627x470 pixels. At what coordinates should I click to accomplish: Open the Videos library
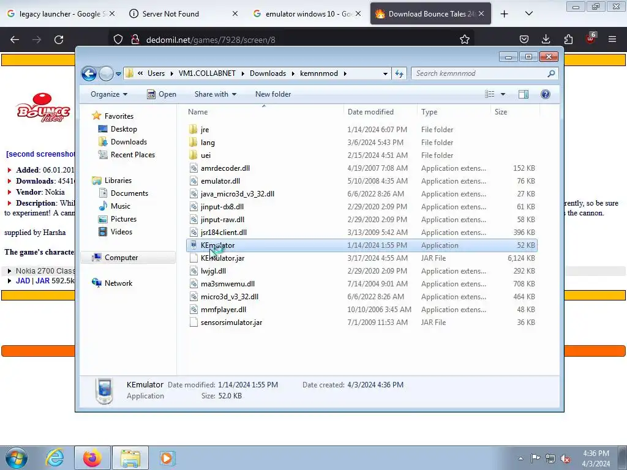pos(121,232)
